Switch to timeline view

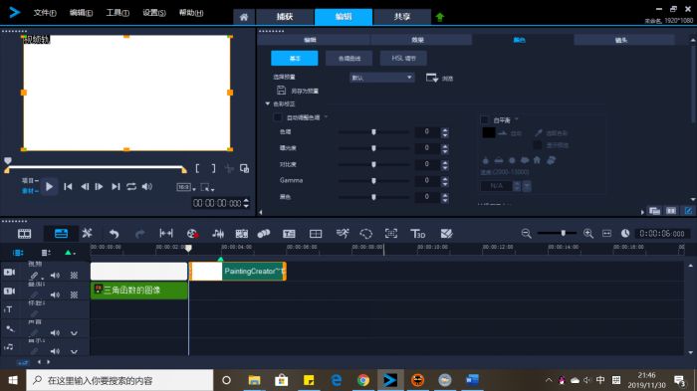point(61,233)
